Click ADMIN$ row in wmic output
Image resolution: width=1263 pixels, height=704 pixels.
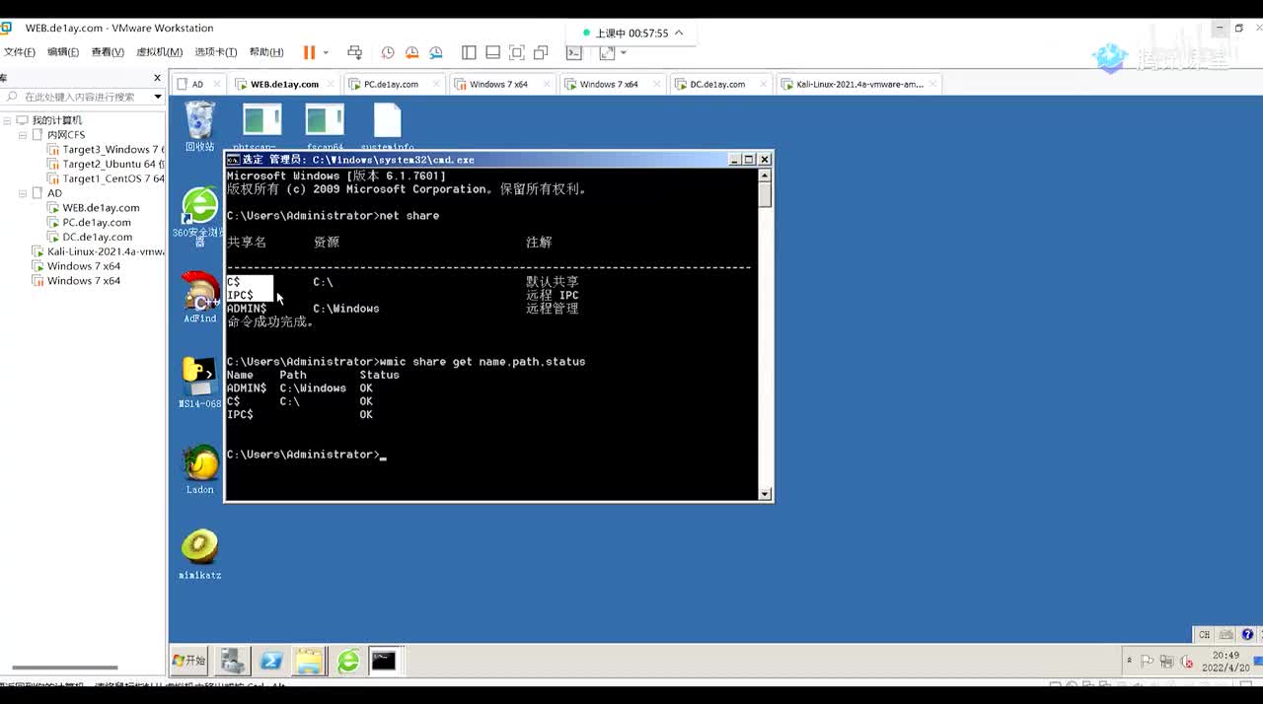(x=300, y=388)
